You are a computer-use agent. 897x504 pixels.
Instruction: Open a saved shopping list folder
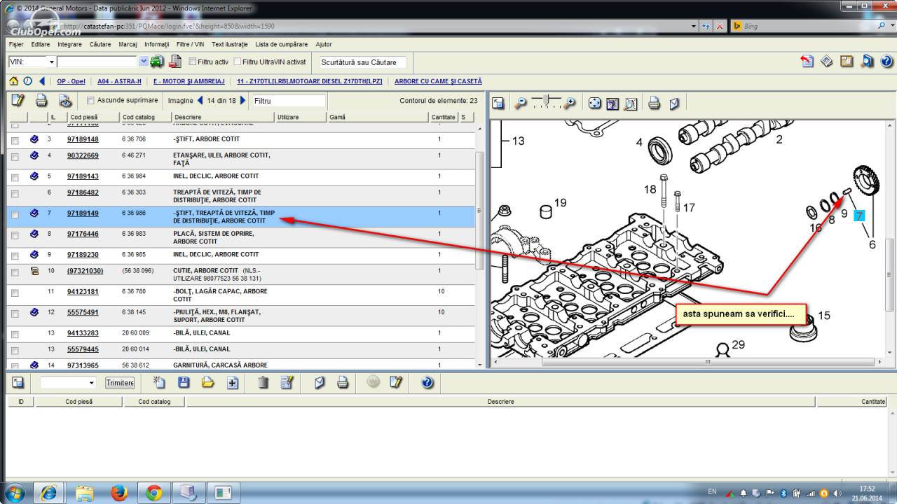(x=207, y=382)
